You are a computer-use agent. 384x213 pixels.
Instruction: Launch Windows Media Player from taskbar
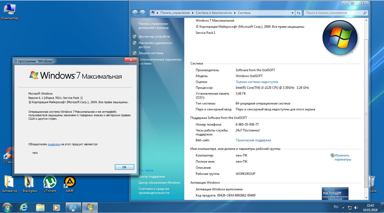tap(56, 207)
